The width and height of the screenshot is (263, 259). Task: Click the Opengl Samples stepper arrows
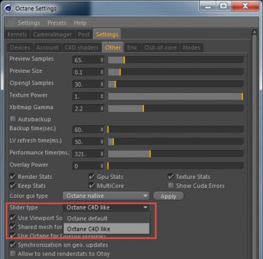pos(102,84)
